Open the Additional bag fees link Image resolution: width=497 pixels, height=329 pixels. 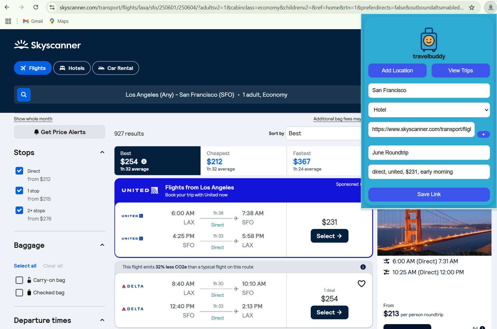click(x=337, y=119)
